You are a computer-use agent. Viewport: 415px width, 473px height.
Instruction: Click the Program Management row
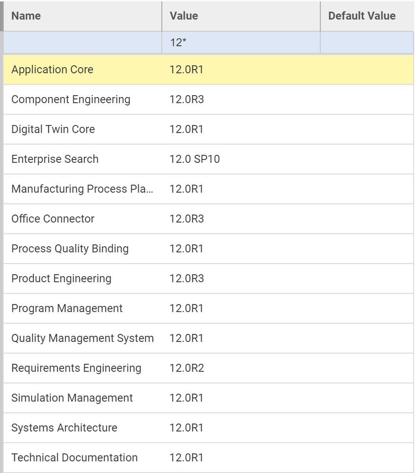coord(67,308)
